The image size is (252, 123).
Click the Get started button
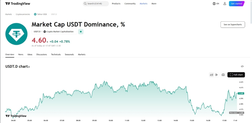click(x=237, y=3)
